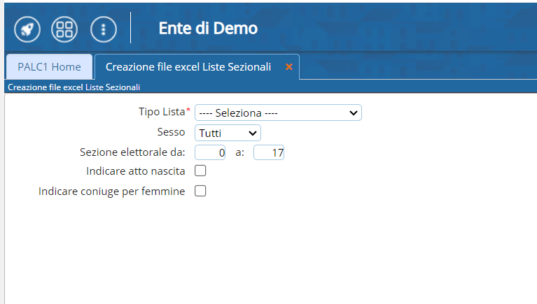Click the Ente di Demo header title

[208, 29]
